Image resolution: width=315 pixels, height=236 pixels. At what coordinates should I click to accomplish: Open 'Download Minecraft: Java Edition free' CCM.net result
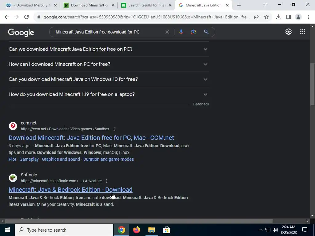[91, 138]
